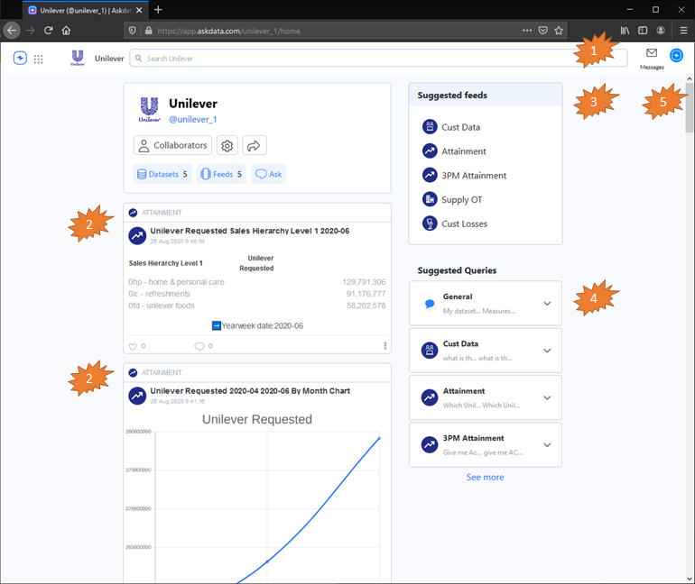Click the Supply OT feed icon
Viewport: 695px width, 584px height.
click(430, 199)
